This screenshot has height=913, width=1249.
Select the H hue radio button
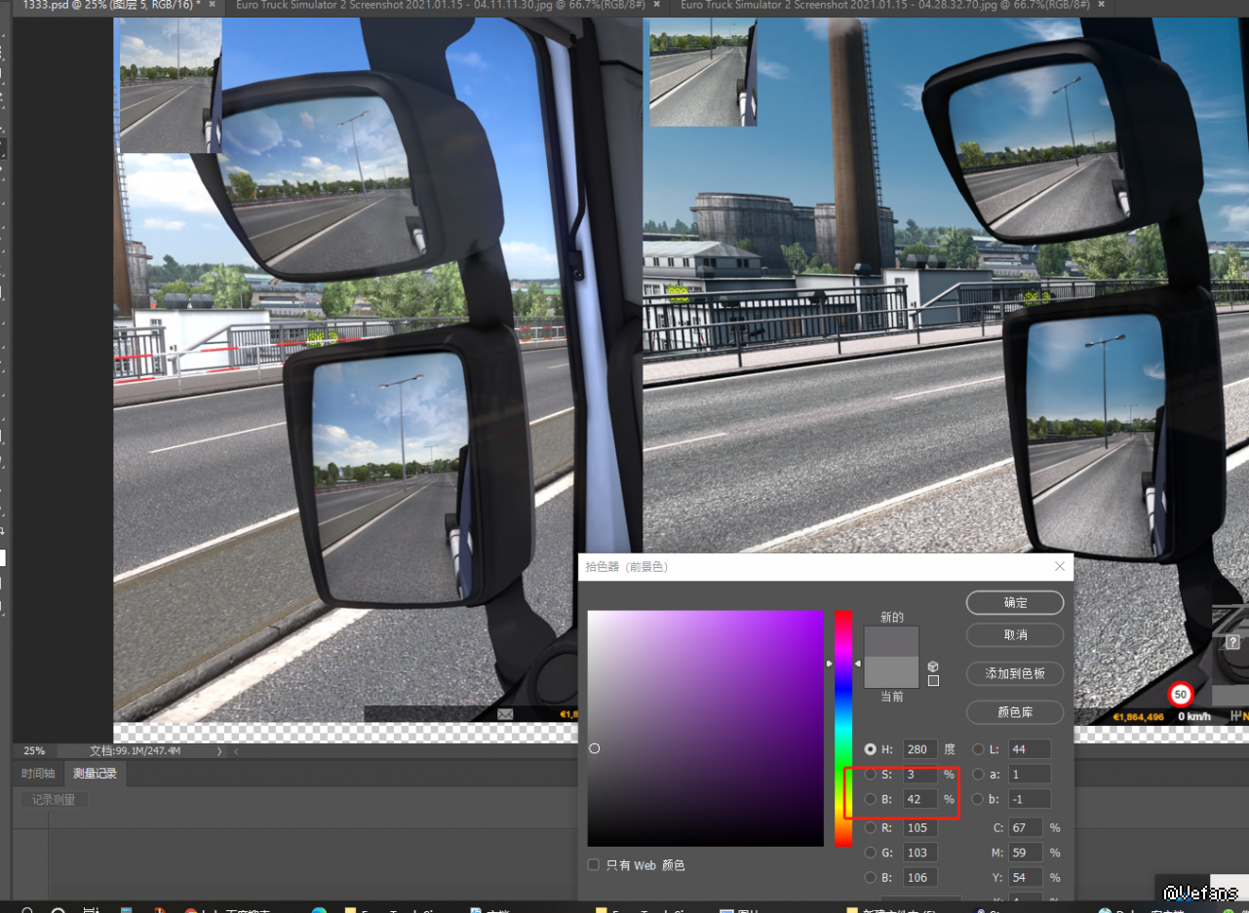[871, 749]
